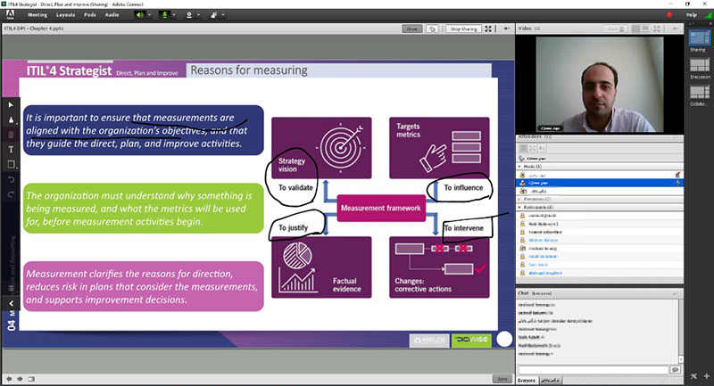Select the Collaboration layout thumbnail
Image resolution: width=714 pixels, height=386 pixels.
[700, 93]
